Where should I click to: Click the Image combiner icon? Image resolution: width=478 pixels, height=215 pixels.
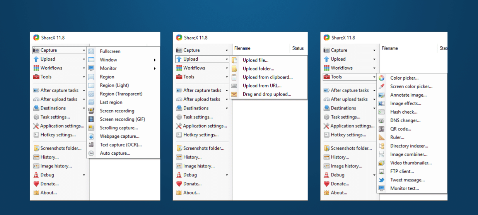382,154
